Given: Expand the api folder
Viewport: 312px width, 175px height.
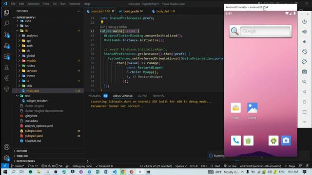Looking at the screenshot, I should (28, 41).
